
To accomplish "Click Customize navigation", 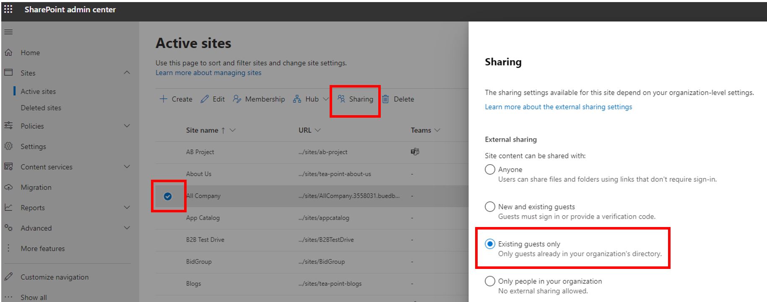I will click(x=55, y=277).
